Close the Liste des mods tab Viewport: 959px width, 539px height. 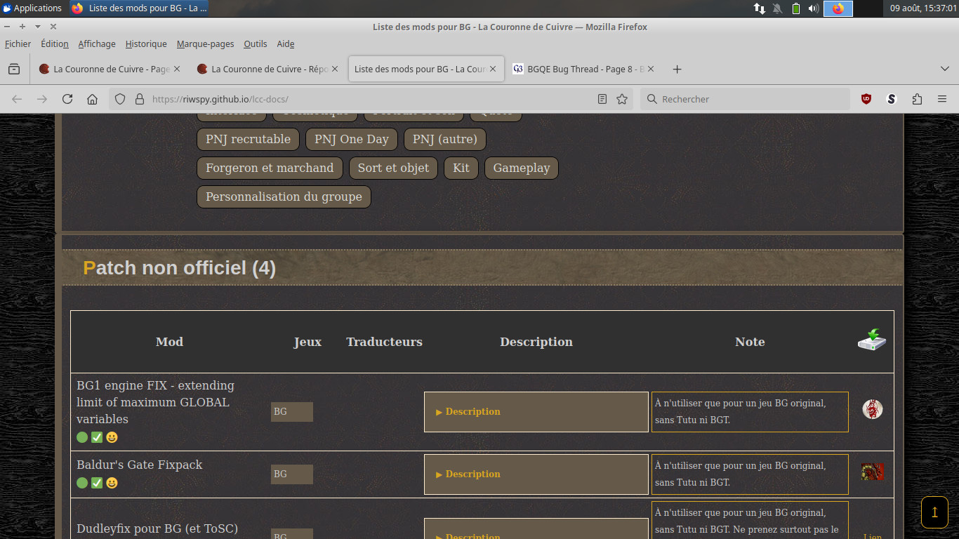click(x=493, y=69)
